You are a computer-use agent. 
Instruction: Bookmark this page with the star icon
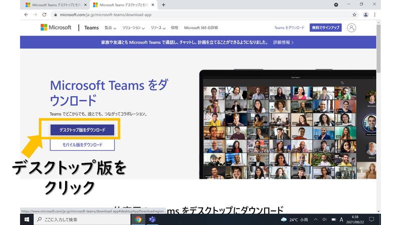(354, 14)
